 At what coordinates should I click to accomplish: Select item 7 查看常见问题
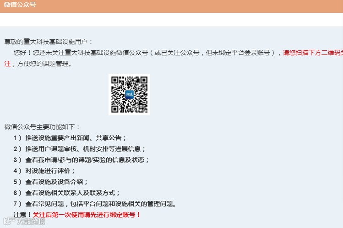coord(95,204)
